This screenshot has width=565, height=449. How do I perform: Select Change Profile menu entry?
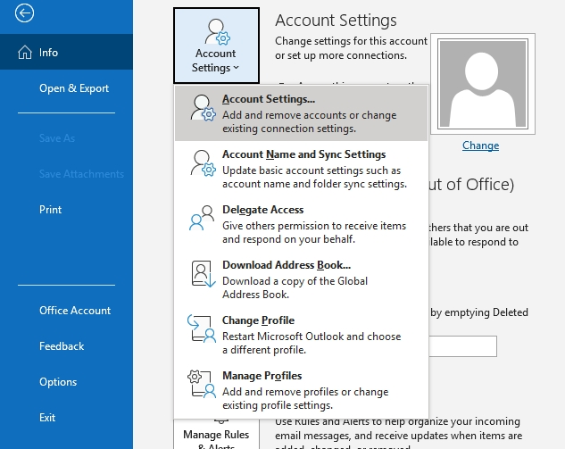[301, 335]
